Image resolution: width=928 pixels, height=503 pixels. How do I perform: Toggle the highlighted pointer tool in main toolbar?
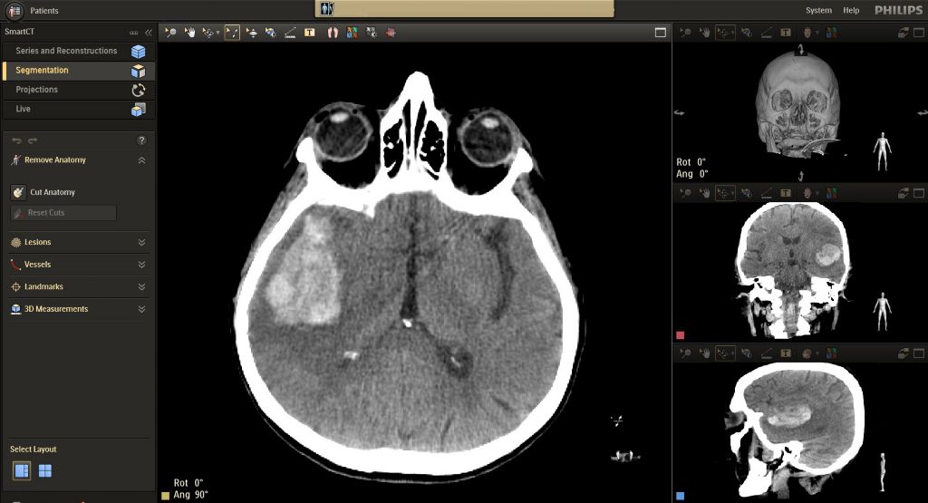pos(232,33)
